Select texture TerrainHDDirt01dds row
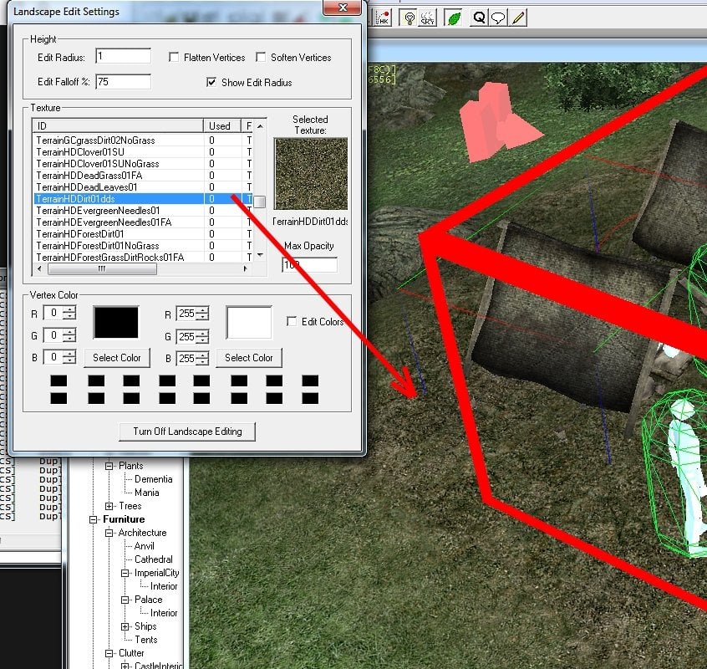707x669 pixels. coord(142,199)
